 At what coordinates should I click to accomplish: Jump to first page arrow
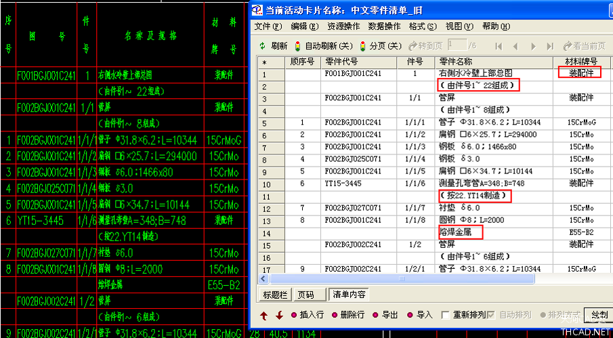[x=499, y=46]
